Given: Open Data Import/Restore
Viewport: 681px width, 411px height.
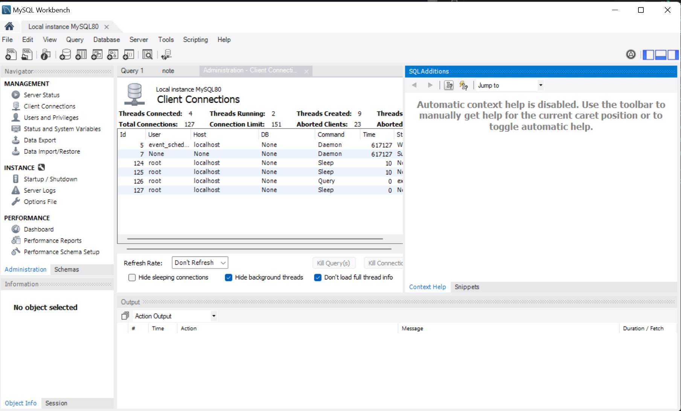Looking at the screenshot, I should coord(52,152).
